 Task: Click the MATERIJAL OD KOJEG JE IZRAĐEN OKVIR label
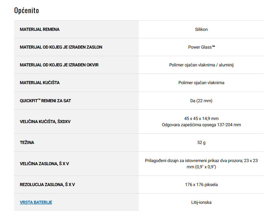pos(59,65)
